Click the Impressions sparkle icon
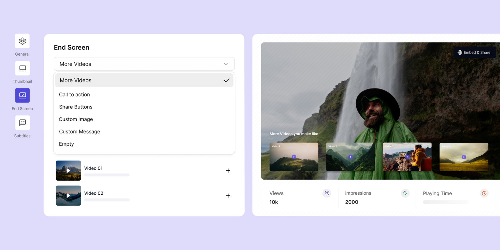 [405, 193]
